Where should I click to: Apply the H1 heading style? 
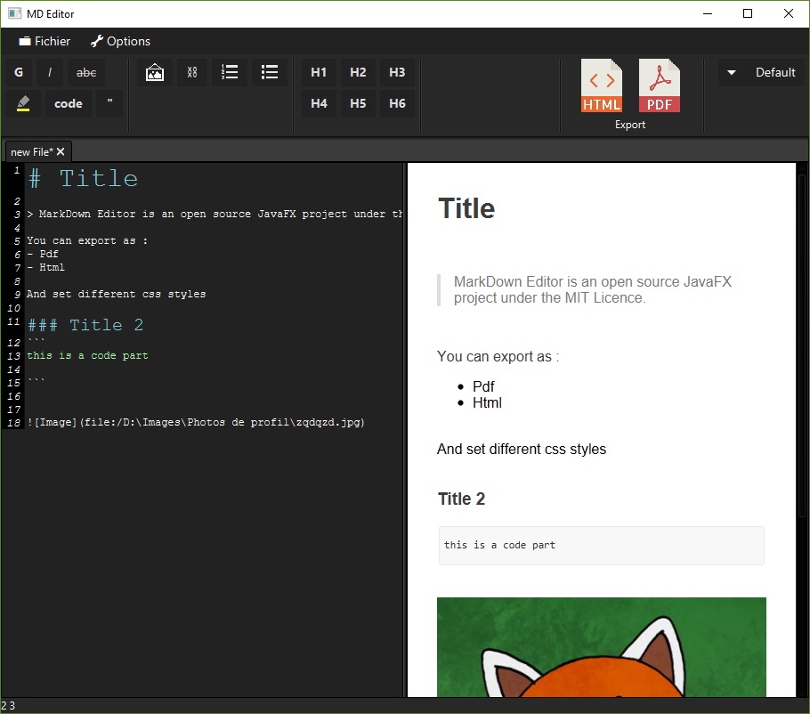[x=319, y=73]
